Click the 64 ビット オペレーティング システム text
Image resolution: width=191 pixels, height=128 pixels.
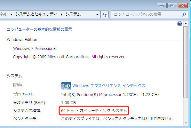pyautogui.click(x=94, y=111)
